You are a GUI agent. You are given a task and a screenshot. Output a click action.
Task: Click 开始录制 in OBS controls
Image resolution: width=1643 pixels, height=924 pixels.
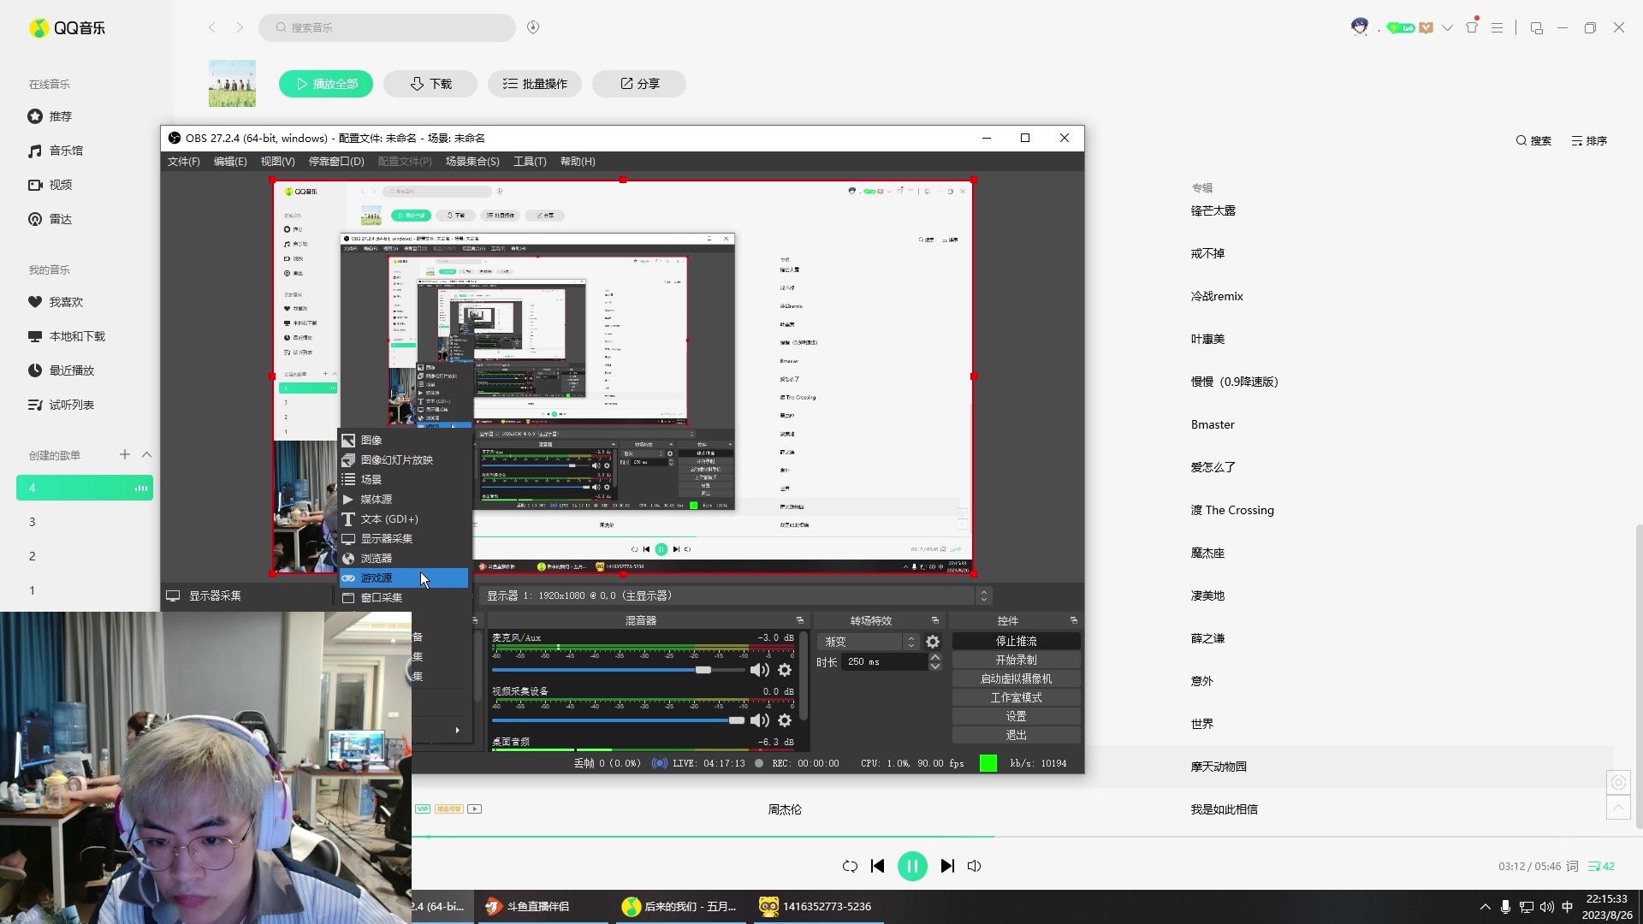pos(1016,660)
